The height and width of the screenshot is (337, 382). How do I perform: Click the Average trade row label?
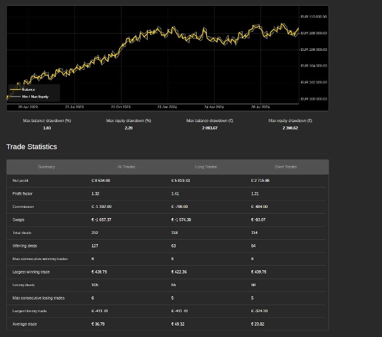[x=25, y=324]
